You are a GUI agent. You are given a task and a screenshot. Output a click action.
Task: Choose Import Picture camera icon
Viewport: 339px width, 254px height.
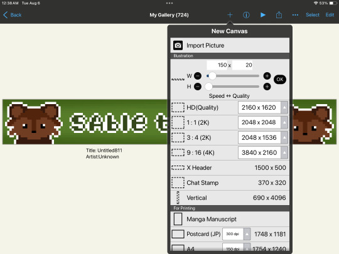pyautogui.click(x=178, y=45)
